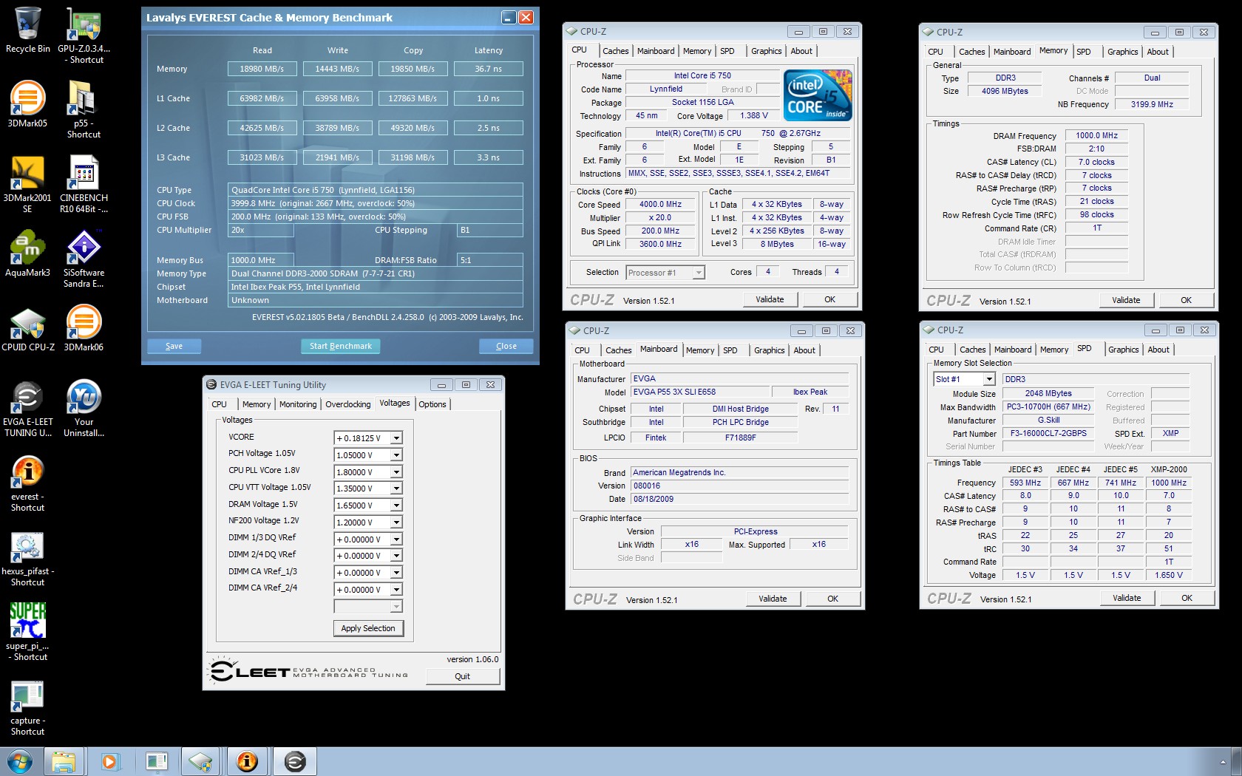The image size is (1242, 776).
Task: Open the CINEBENCH R10 64Bit desktop icon
Action: tap(84, 185)
